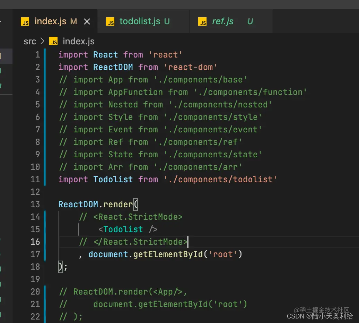Image resolution: width=359 pixels, height=323 pixels.
Task: Click the 'react-dom' string on line 2
Action: pyautogui.click(x=190, y=67)
